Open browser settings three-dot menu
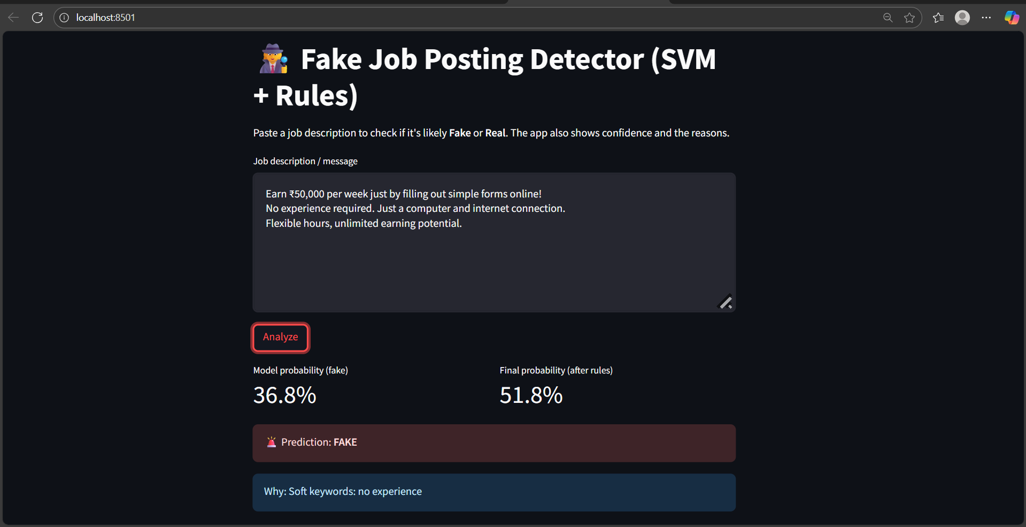1026x527 pixels. click(x=986, y=18)
